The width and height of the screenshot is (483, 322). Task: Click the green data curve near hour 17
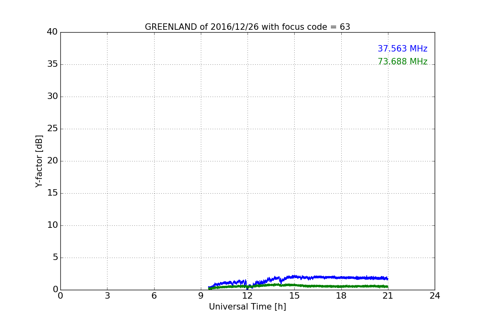click(x=326, y=286)
